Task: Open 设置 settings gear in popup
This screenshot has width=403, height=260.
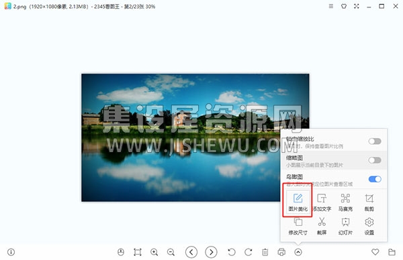Action: coord(369,226)
